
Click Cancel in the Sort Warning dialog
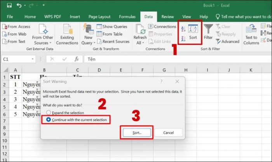168,133
